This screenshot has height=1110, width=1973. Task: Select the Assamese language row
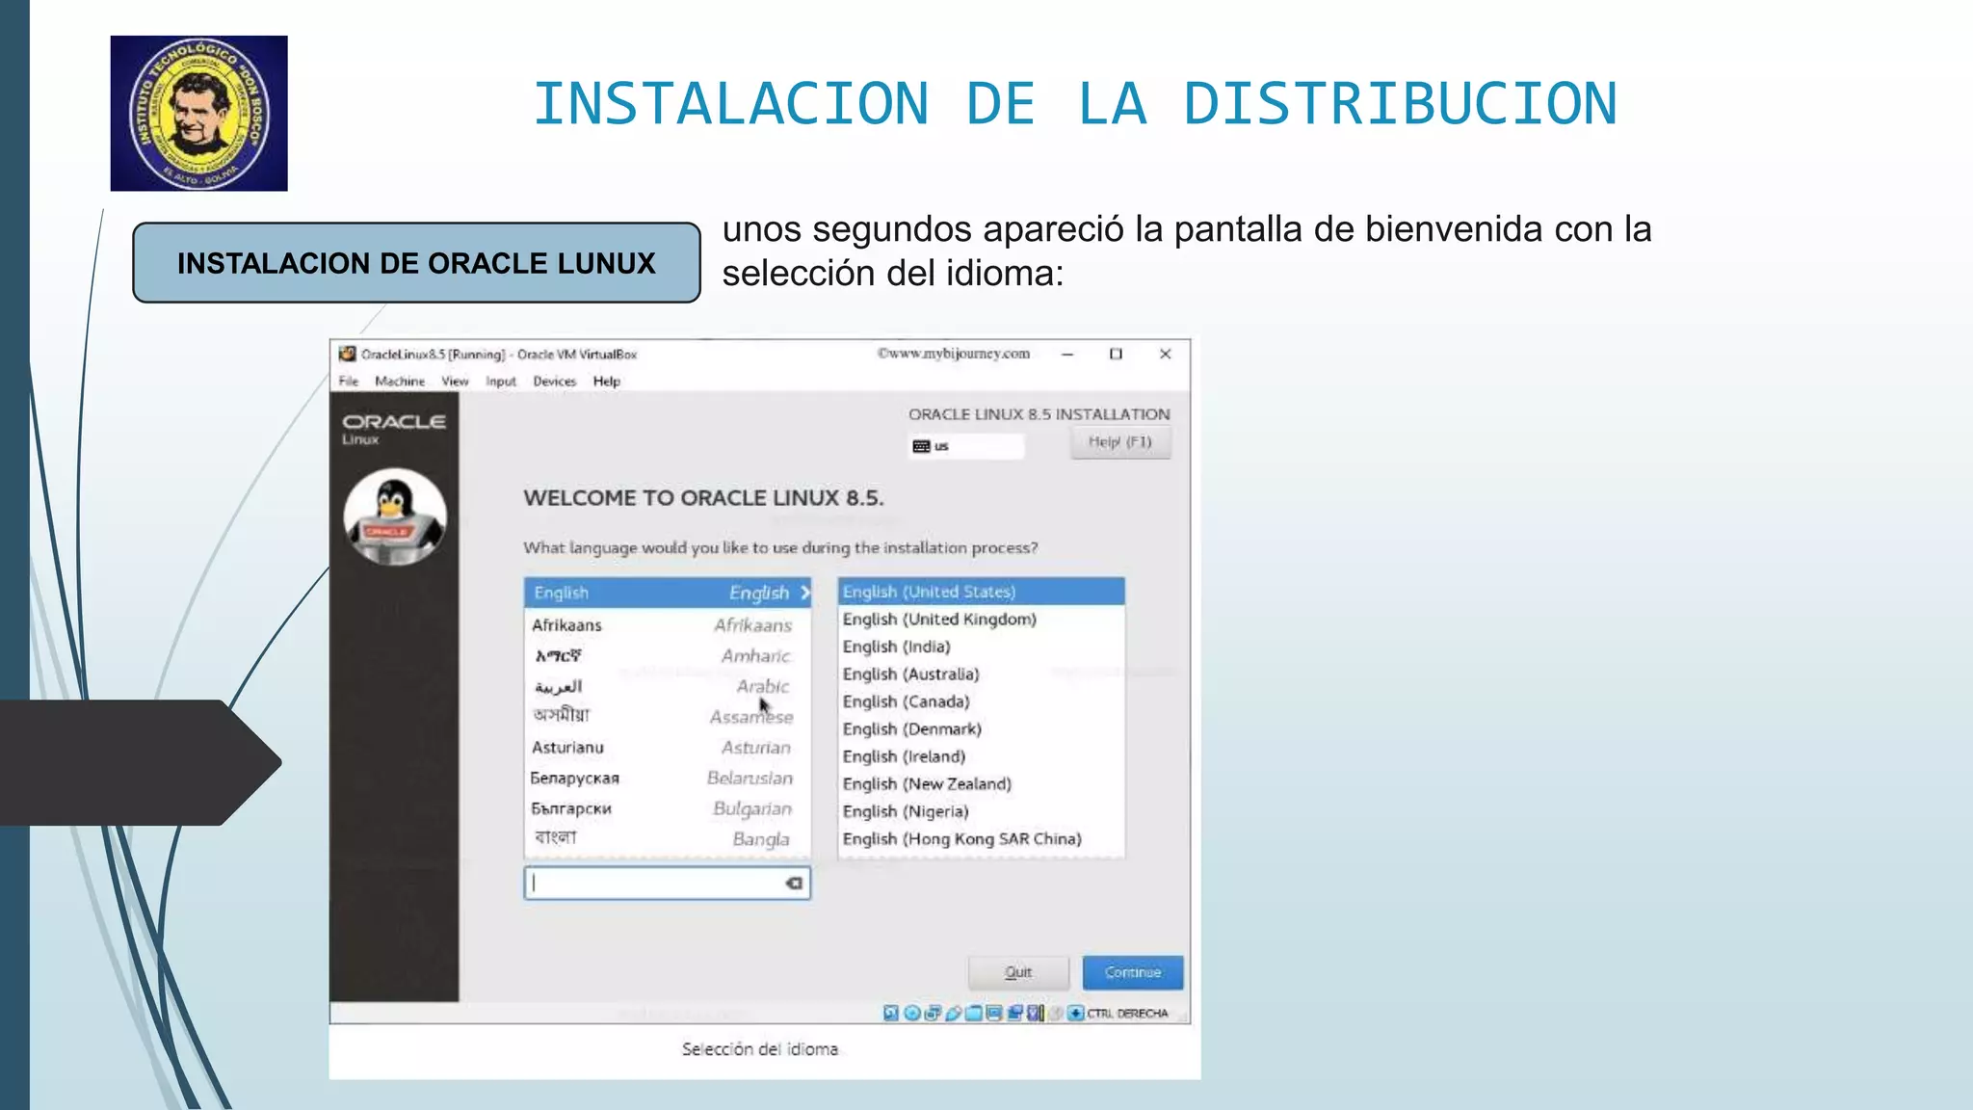[668, 717]
